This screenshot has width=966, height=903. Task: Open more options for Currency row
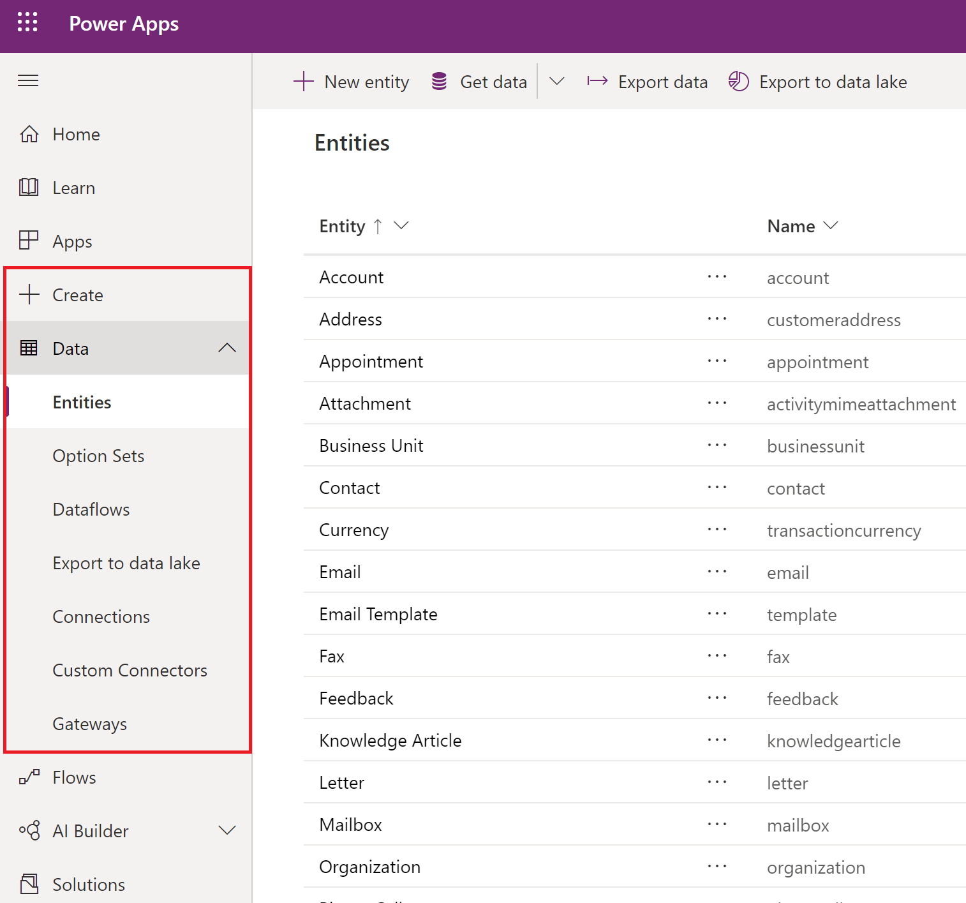click(x=717, y=530)
